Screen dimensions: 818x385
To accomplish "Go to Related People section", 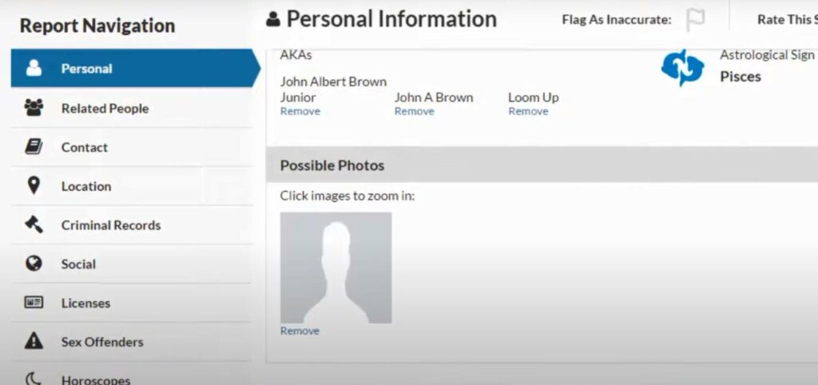I will pos(131,108).
